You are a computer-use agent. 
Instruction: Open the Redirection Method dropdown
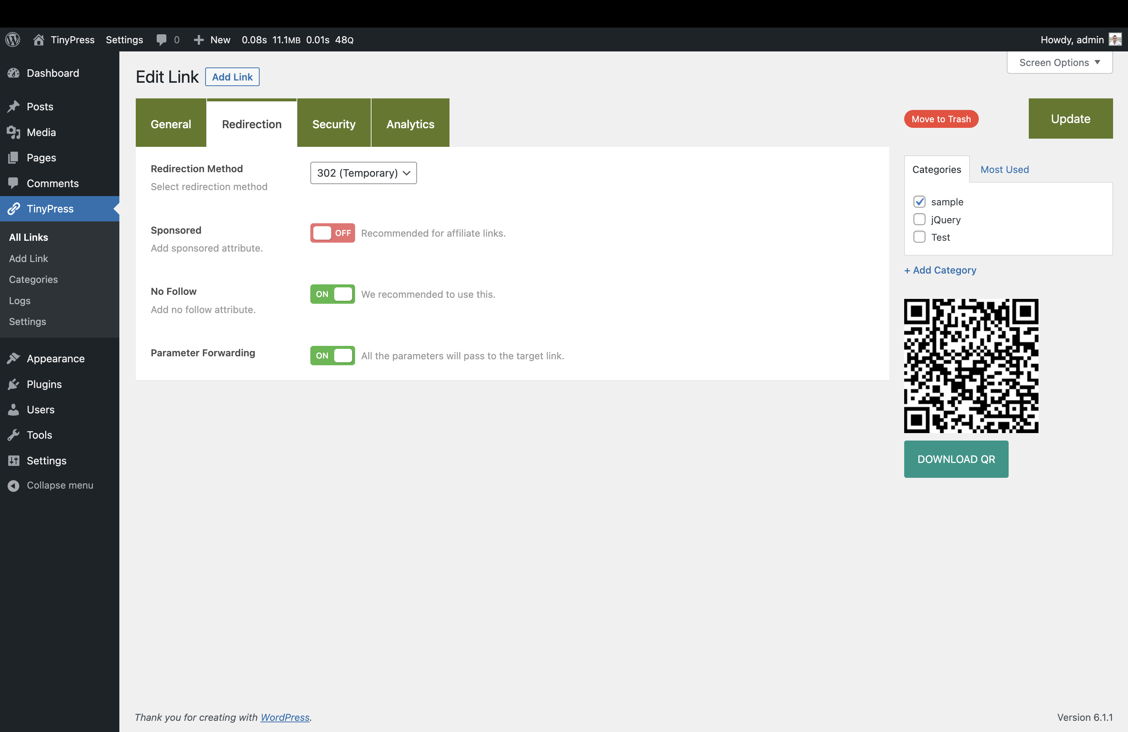click(x=364, y=173)
